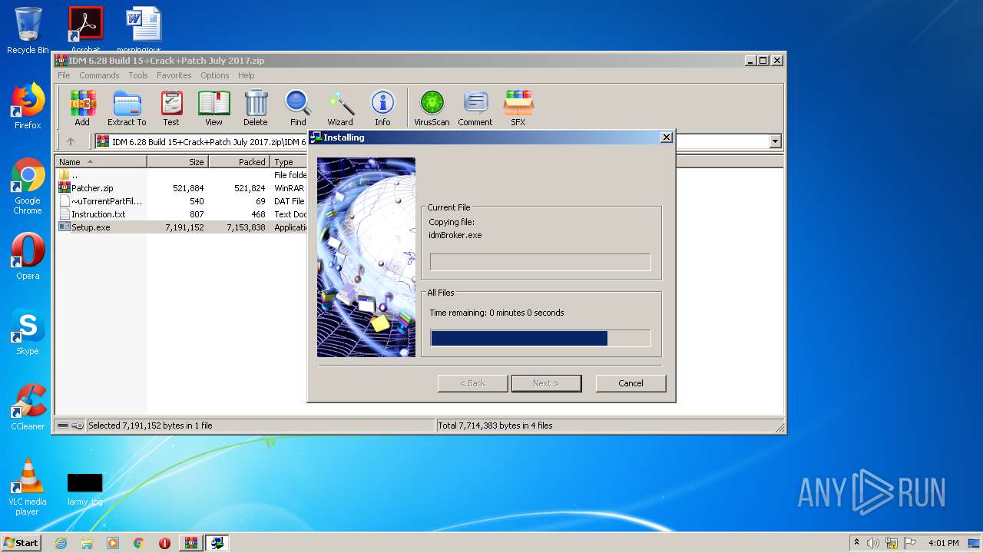The width and height of the screenshot is (983, 553).
Task: Click the Comment toolbar icon
Action: tap(475, 108)
